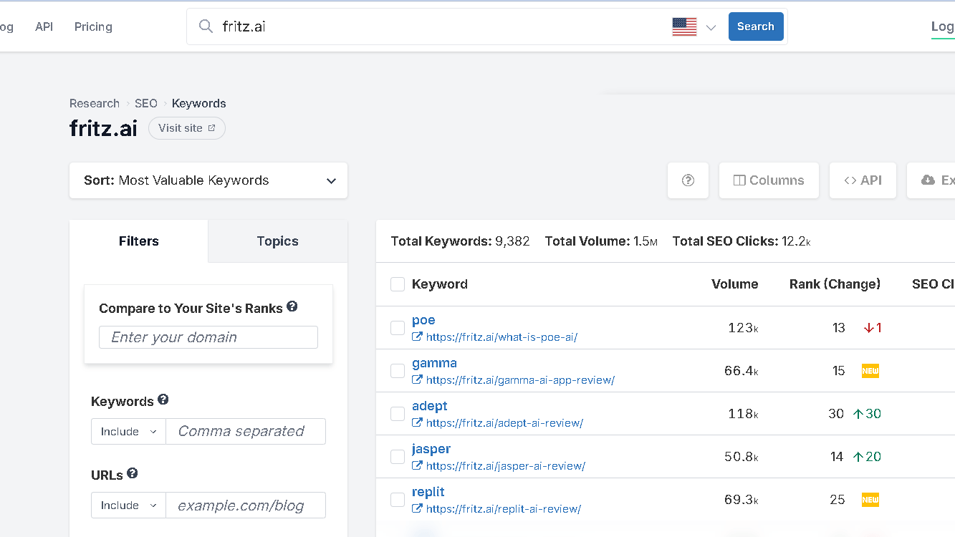Open the Sort Most Valuable Keywords dropdown
955x537 pixels.
coord(208,180)
